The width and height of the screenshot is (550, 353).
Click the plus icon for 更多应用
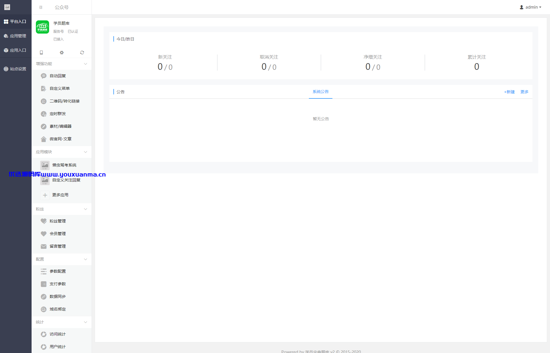tap(45, 195)
